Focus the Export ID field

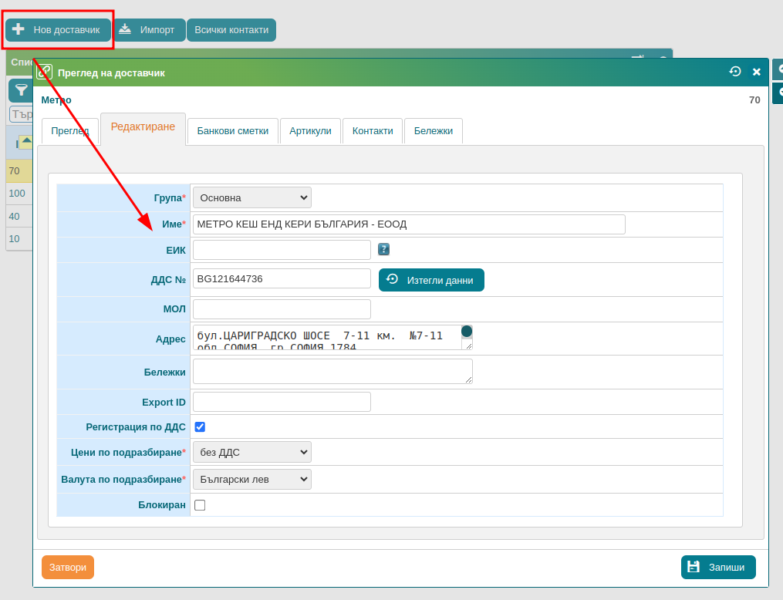tap(282, 402)
